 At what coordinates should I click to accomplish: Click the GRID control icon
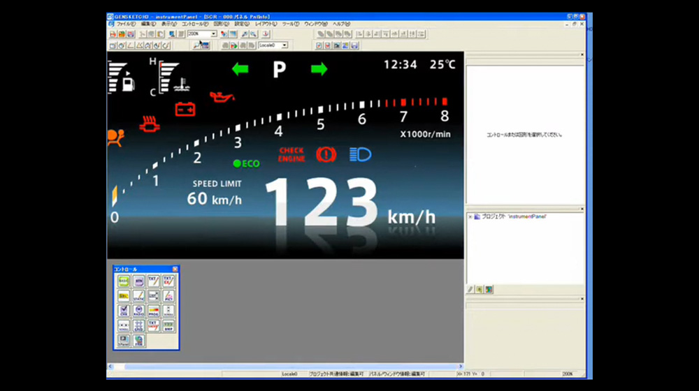138,326
